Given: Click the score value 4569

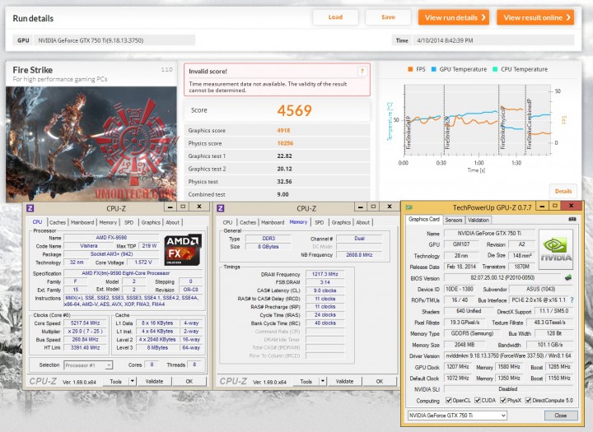Looking at the screenshot, I should point(294,110).
